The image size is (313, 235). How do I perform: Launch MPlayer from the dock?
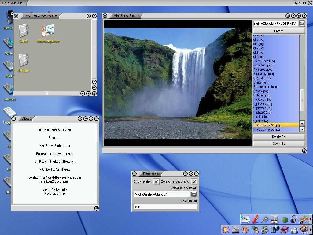(245, 219)
